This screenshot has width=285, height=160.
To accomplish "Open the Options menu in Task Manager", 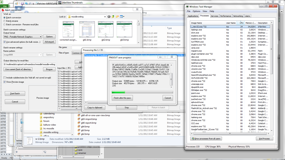I will pos(196,11).
